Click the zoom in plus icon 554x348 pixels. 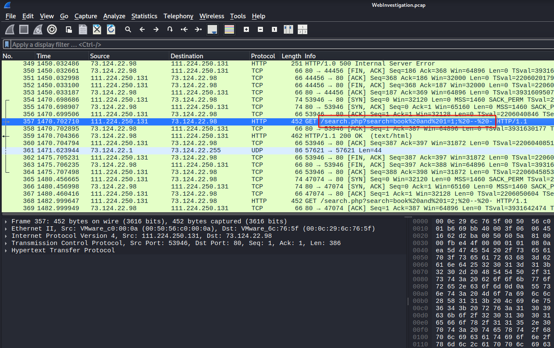246,29
